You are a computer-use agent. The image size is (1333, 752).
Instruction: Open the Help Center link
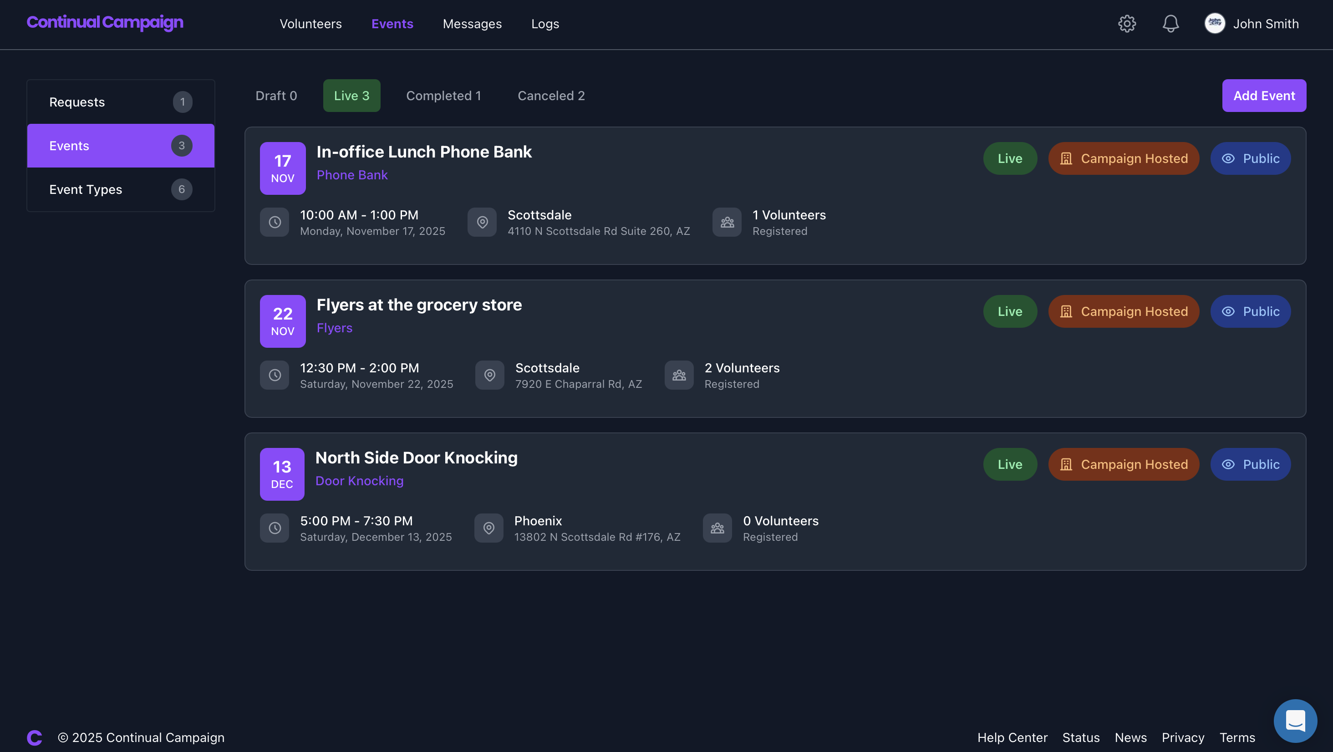[x=1012, y=737]
